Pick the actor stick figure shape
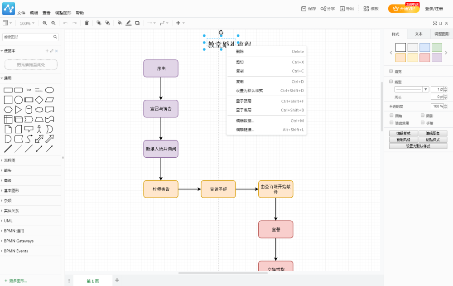Viewport: 453px width, 286px height. point(39,129)
